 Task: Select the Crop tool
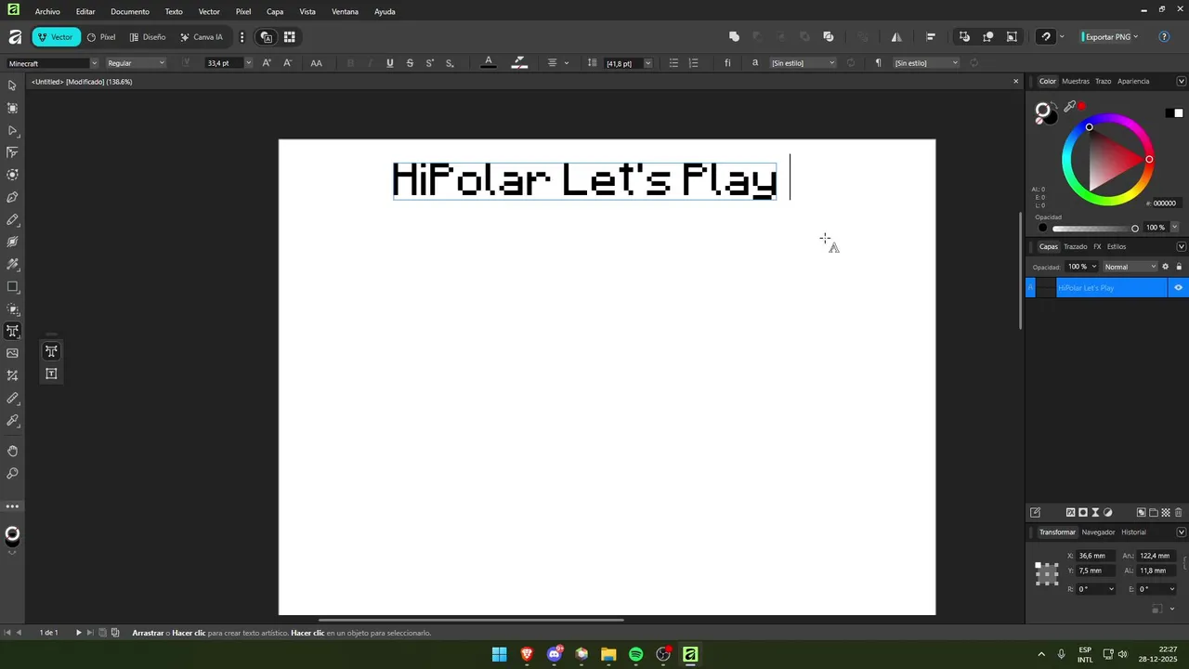(12, 375)
